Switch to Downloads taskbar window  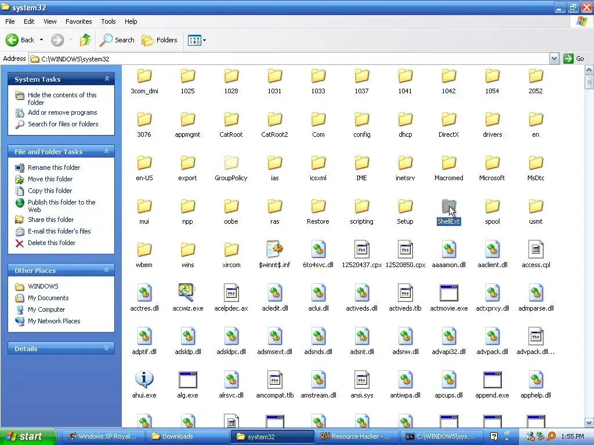point(188,436)
